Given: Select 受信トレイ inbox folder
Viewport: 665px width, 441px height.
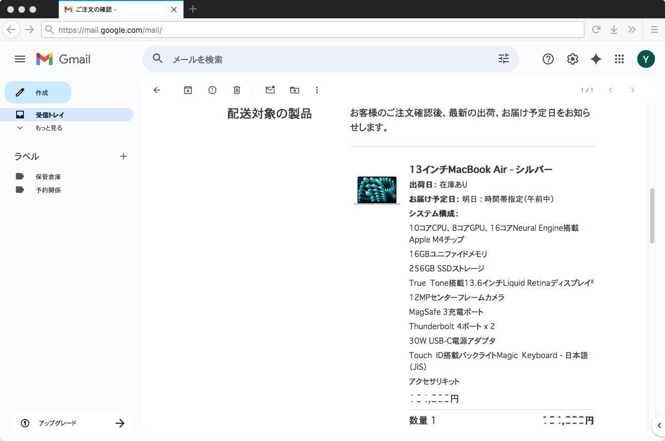Looking at the screenshot, I should [49, 115].
